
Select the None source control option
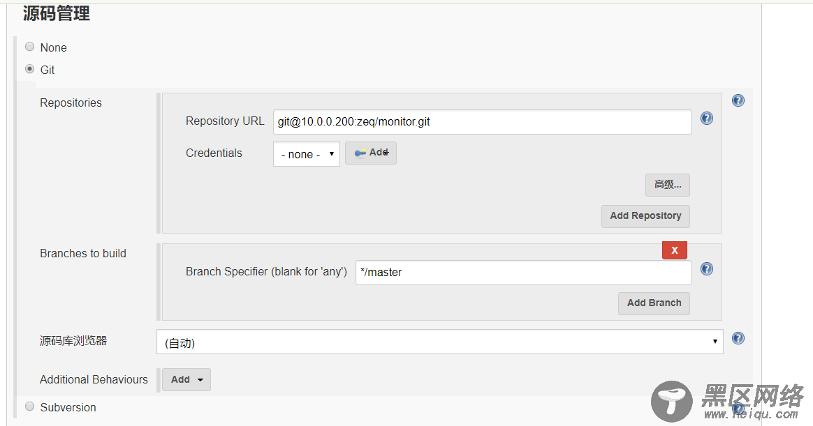coord(29,47)
